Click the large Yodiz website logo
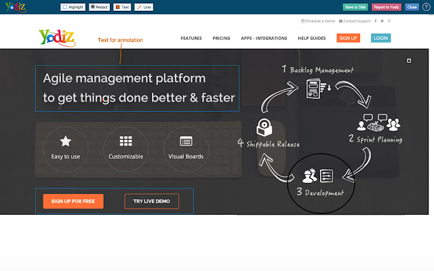 tap(57, 38)
